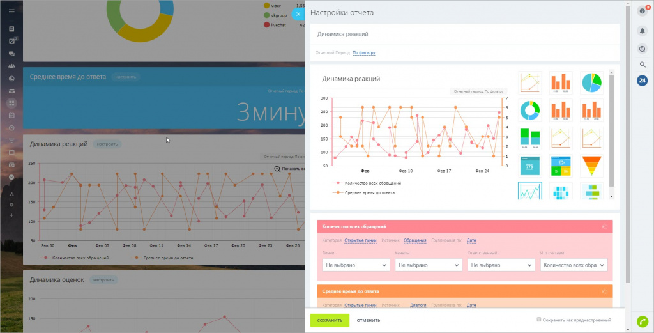Click the 'Отменить' button

click(369, 320)
